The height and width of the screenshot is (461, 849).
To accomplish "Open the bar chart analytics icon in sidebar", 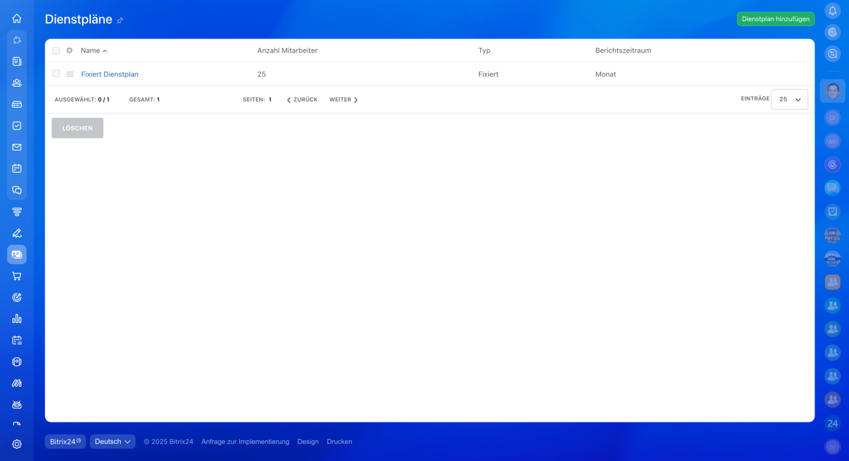I will pos(17,318).
